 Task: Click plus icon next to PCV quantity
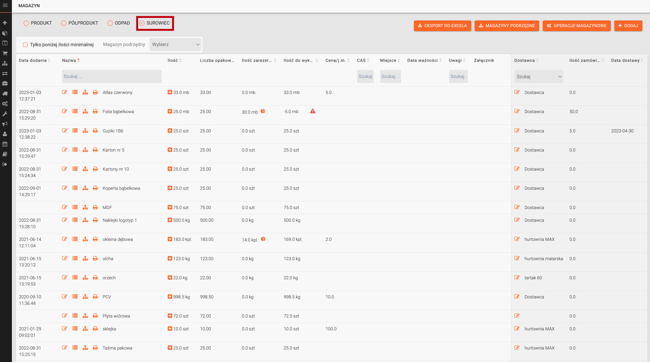click(170, 297)
